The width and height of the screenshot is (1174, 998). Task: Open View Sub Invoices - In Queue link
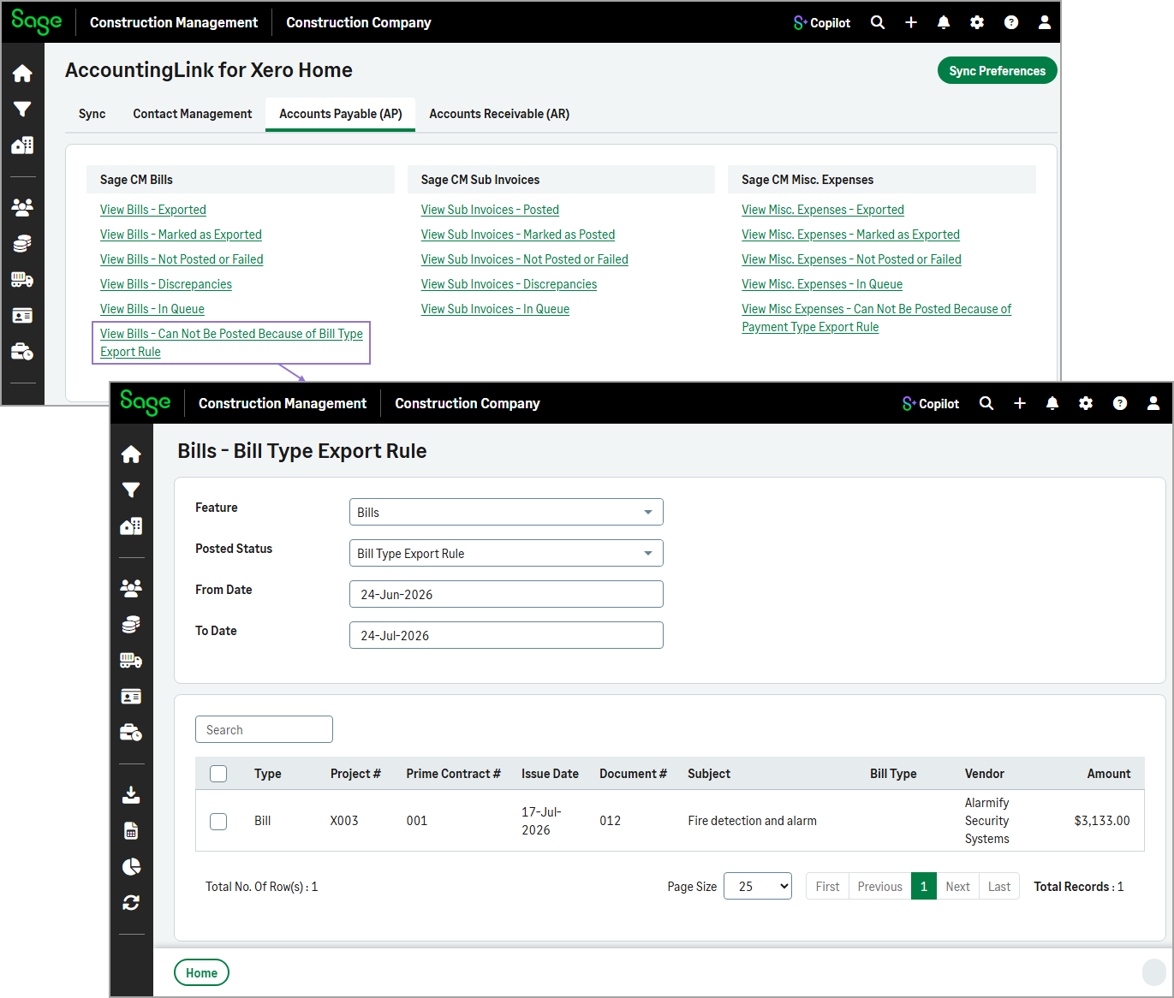tap(495, 309)
